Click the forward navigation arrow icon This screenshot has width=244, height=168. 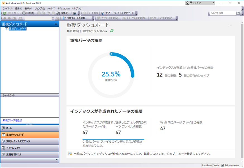pyautogui.click(x=9, y=18)
